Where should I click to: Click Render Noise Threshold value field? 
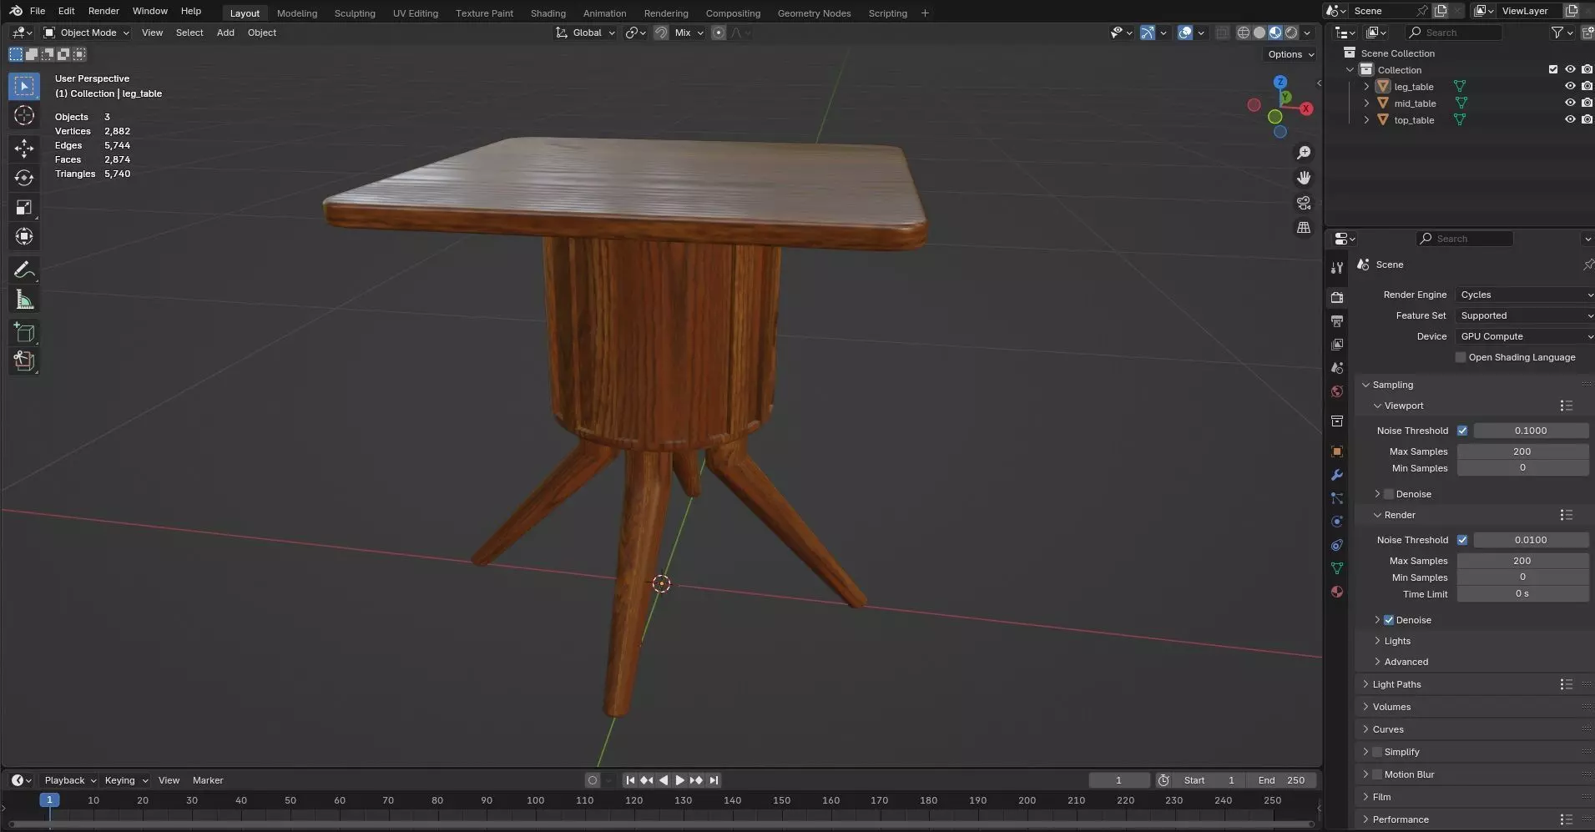(x=1531, y=540)
